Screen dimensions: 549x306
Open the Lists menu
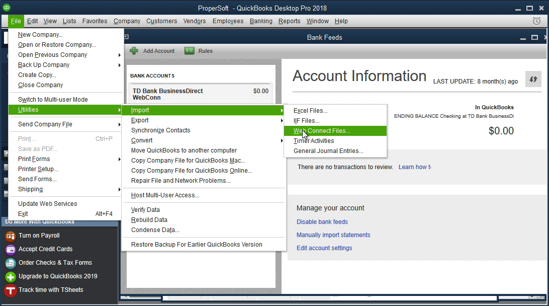[x=69, y=21]
